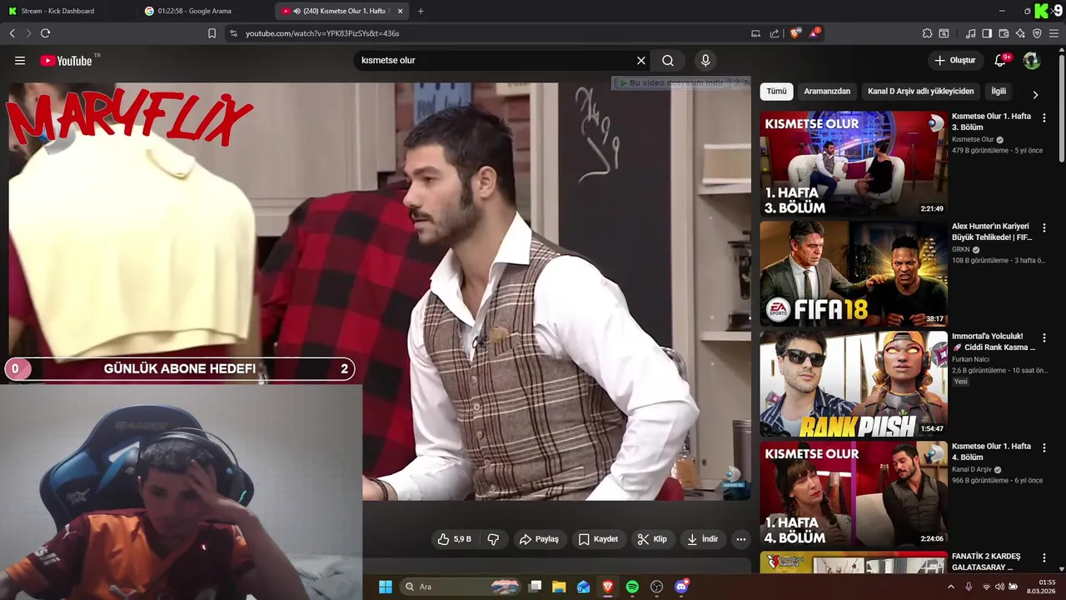The image size is (1066, 600).
Task: Show more filter chips with right arrow
Action: (1035, 94)
